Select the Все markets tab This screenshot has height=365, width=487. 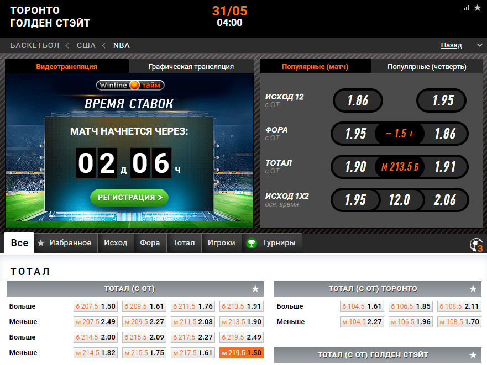[x=19, y=243]
